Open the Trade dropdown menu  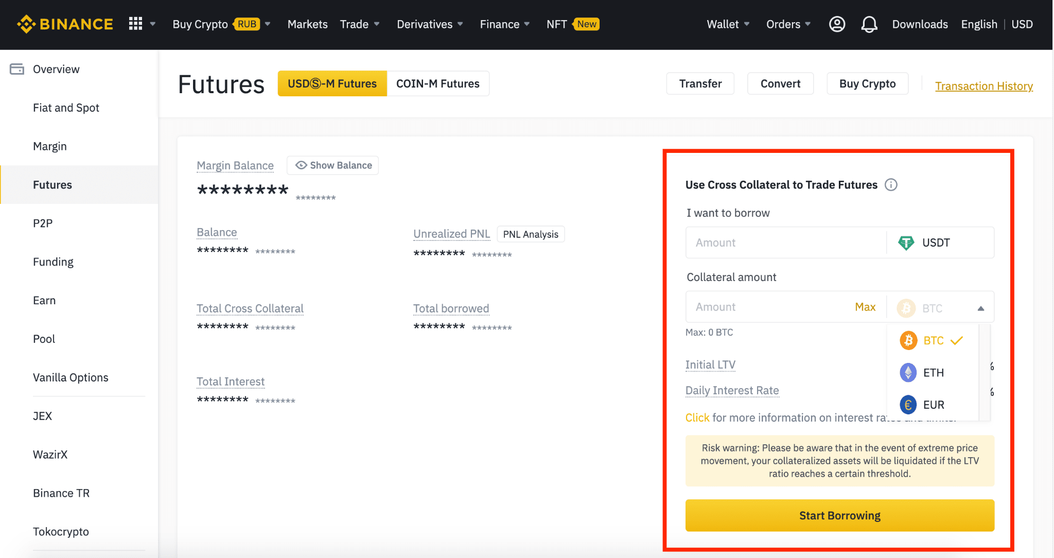360,24
